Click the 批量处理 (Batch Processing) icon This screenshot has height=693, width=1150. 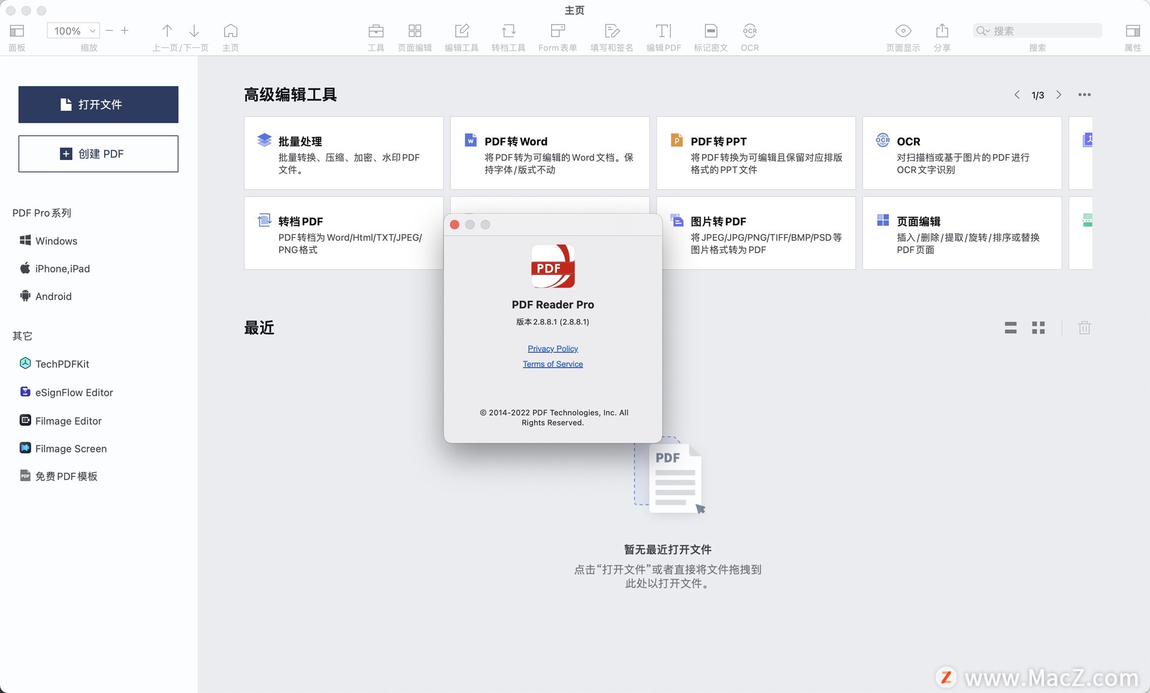(265, 139)
